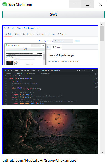Minimize the Save Clip Image window
The width and height of the screenshot is (107, 165).
pos(75,4)
